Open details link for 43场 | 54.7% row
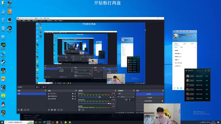 coord(207,76)
